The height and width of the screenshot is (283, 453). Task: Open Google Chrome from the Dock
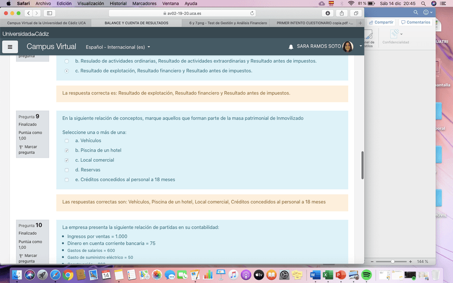pos(68,274)
